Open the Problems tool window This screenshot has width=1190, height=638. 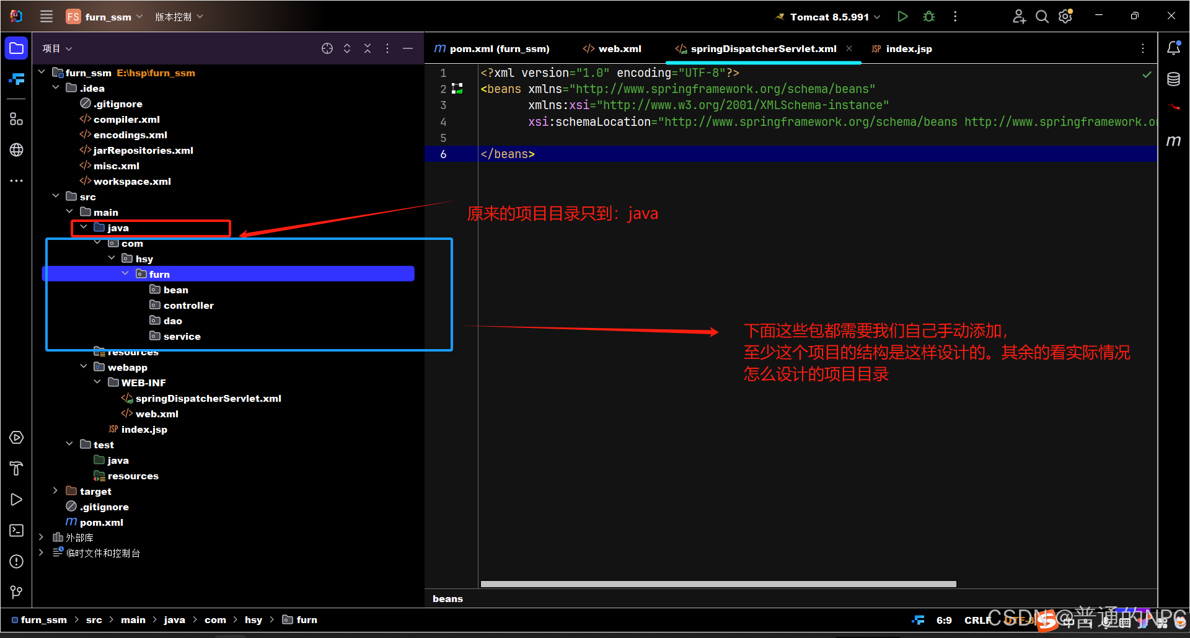(17, 562)
